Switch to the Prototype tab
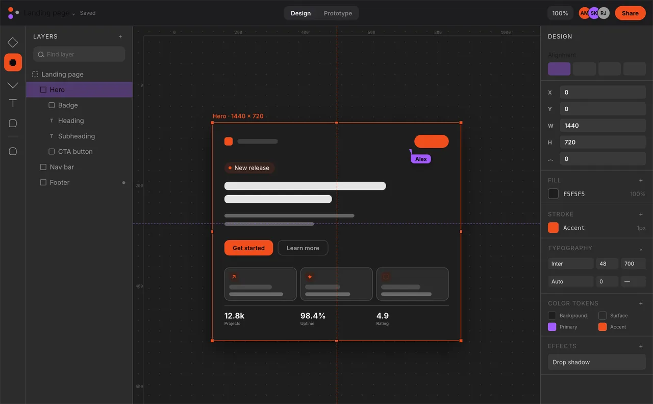Screen dimensions: 653x404 point(338,13)
